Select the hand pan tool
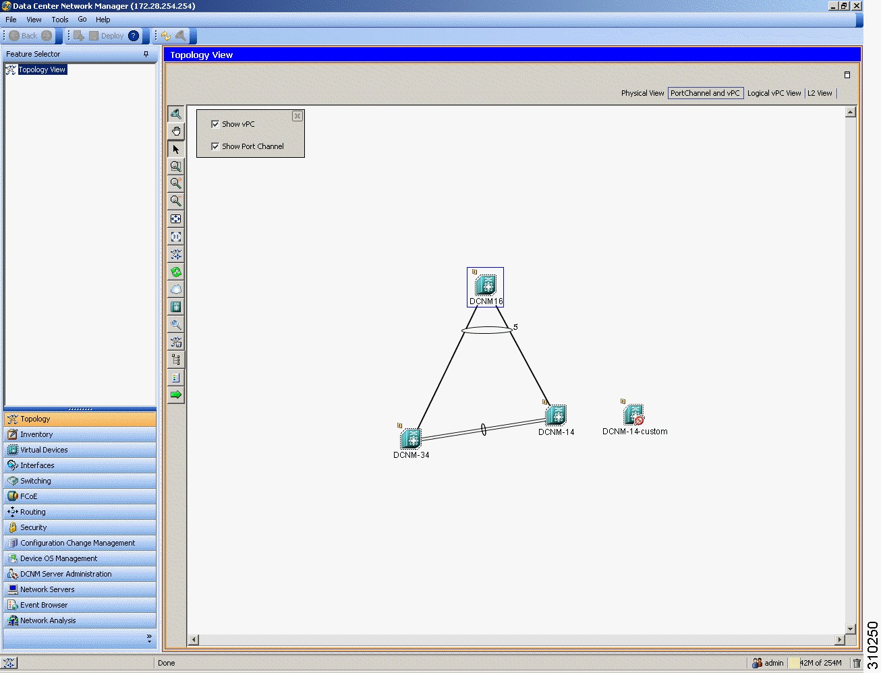 176,131
